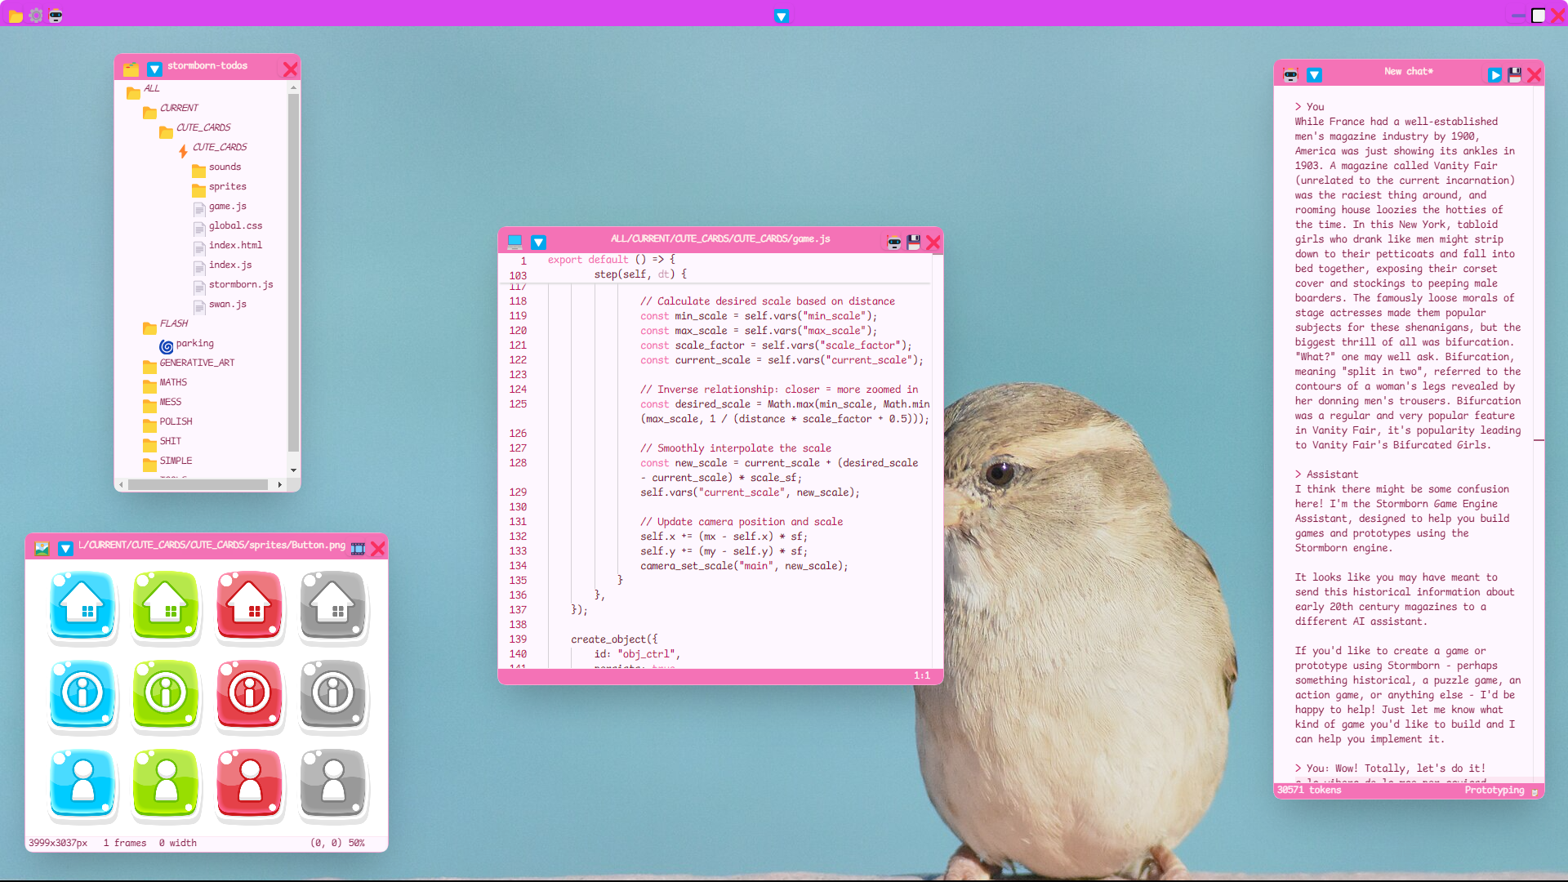Open the sounds folder

[217, 167]
